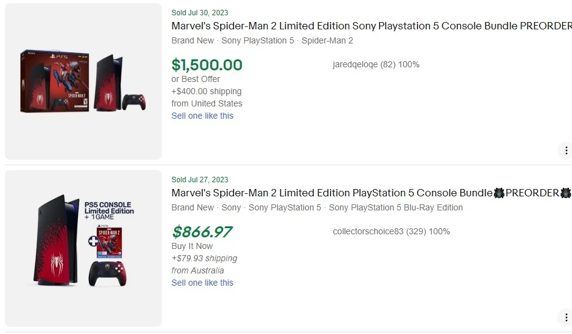Click "Sell one like this" under the $1,500.00 listing
Image resolution: width=572 pixels, height=334 pixels.
click(x=202, y=116)
